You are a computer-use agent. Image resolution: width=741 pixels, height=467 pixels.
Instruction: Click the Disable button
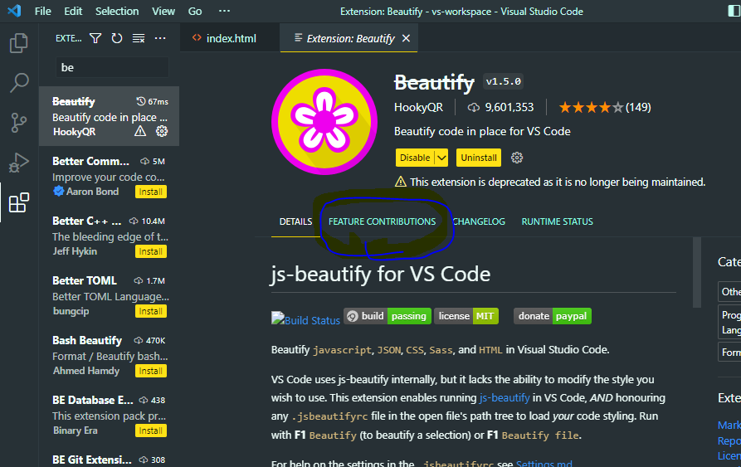pyautogui.click(x=415, y=158)
